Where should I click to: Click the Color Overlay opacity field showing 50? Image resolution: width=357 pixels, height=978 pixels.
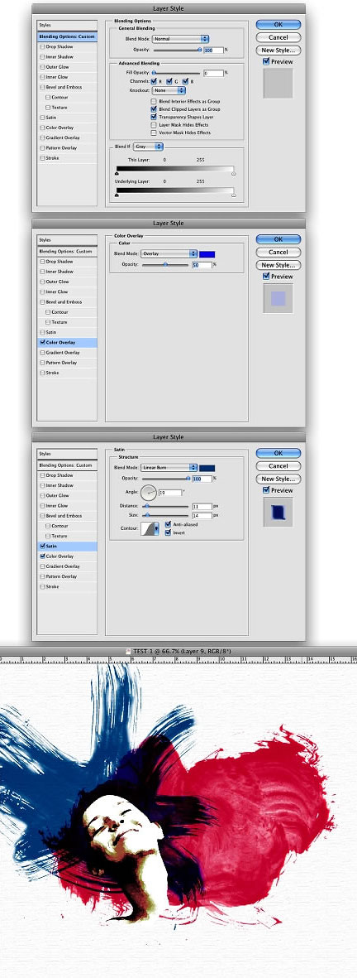coord(202,264)
